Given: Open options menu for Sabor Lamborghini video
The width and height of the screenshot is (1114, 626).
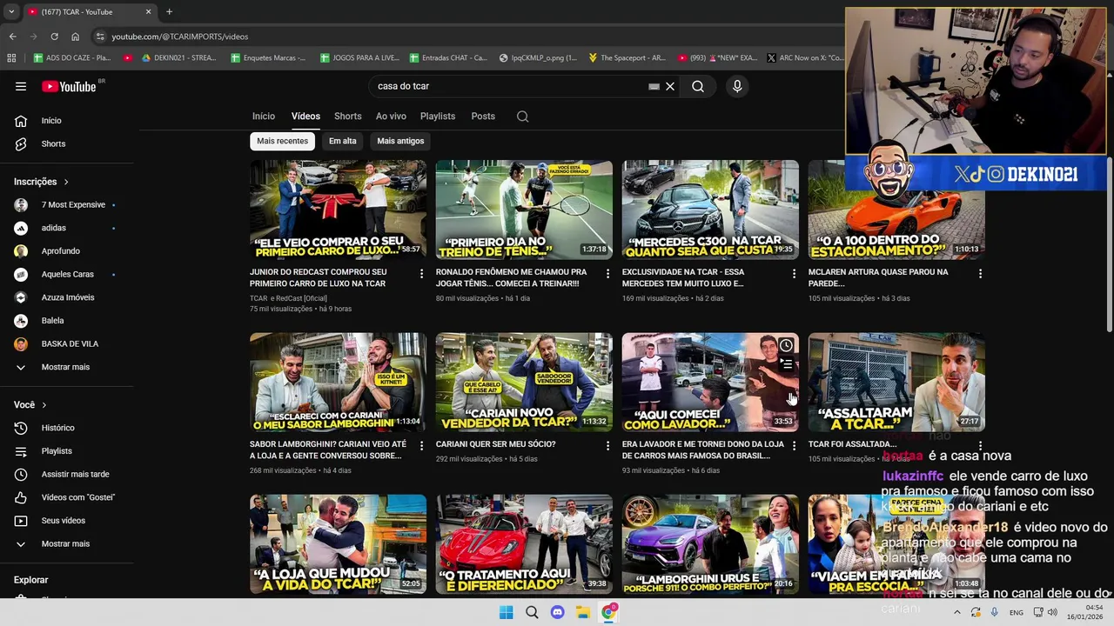Looking at the screenshot, I should pos(421,446).
